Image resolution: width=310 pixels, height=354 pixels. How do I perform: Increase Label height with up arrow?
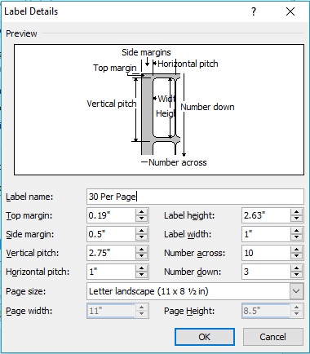coord(297,212)
